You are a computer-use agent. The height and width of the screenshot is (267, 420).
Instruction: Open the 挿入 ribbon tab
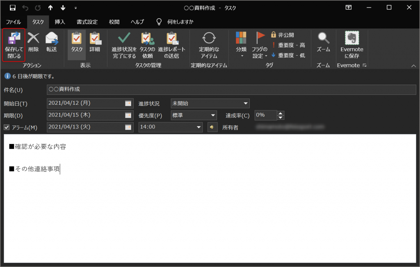click(x=60, y=22)
